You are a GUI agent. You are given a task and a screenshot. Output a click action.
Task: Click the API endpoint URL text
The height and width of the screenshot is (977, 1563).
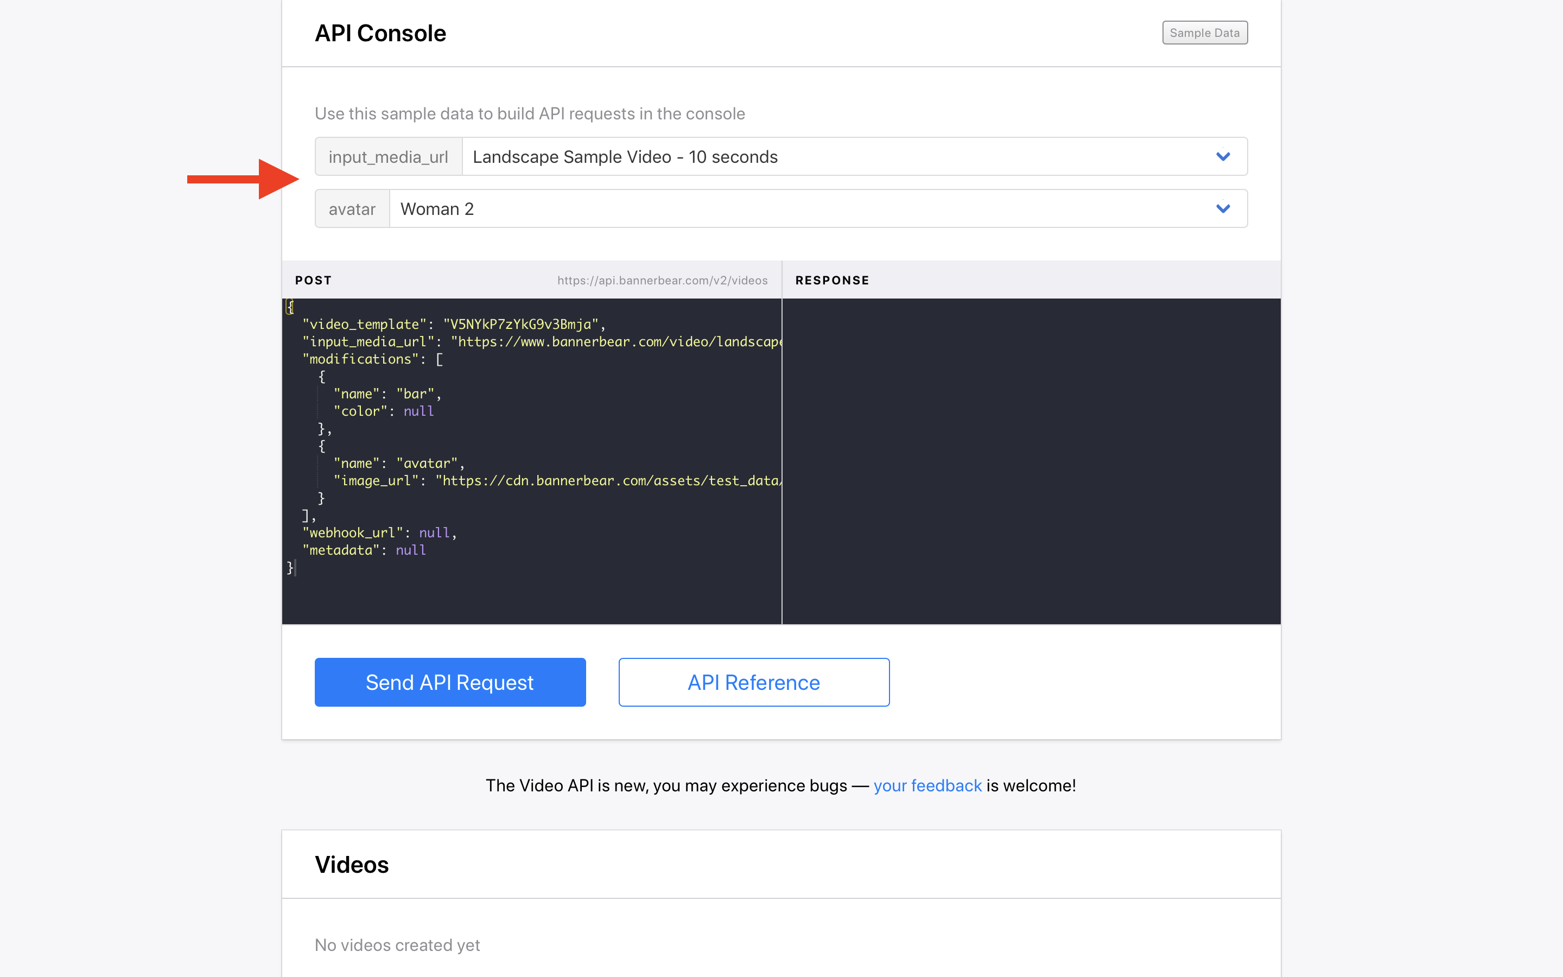(662, 281)
